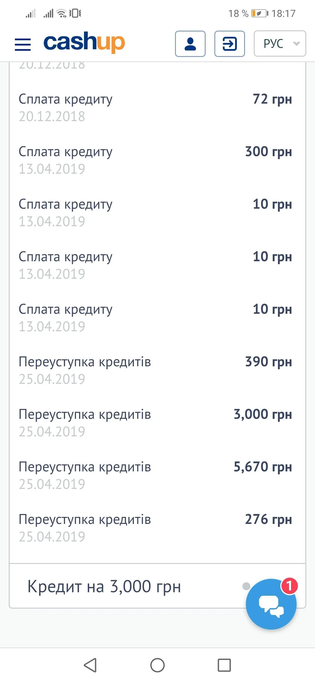The width and height of the screenshot is (315, 683).
Task: Open the РУС language dropdown
Action: point(280,43)
